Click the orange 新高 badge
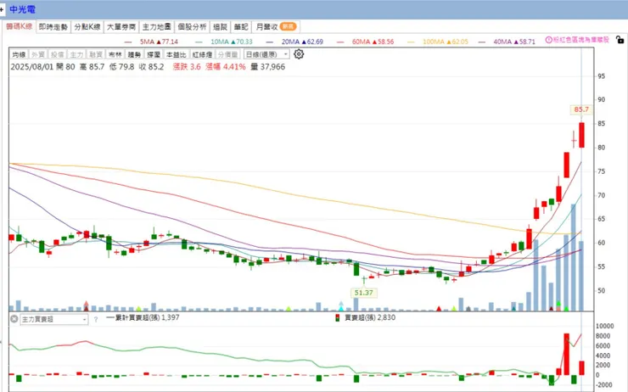 [288, 26]
